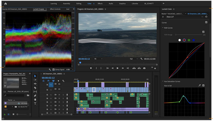
Task: Toggle the V2 track eye visibility
Action: (x=59, y=84)
